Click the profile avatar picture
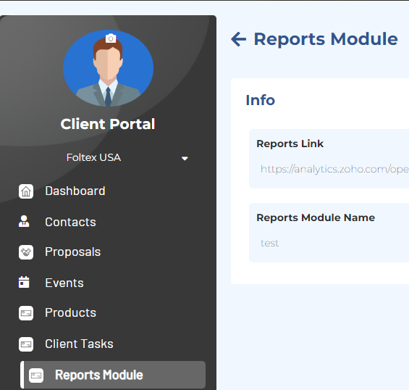 108,68
